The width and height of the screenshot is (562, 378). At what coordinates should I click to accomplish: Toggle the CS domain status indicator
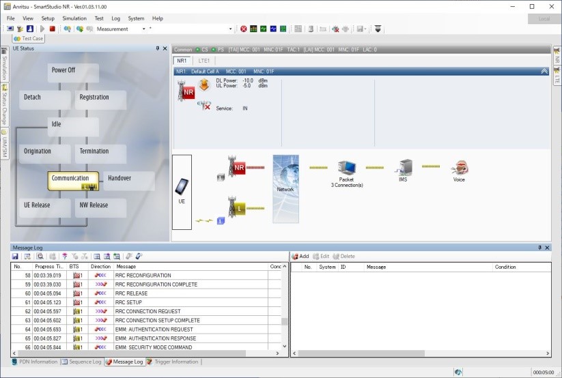click(197, 50)
